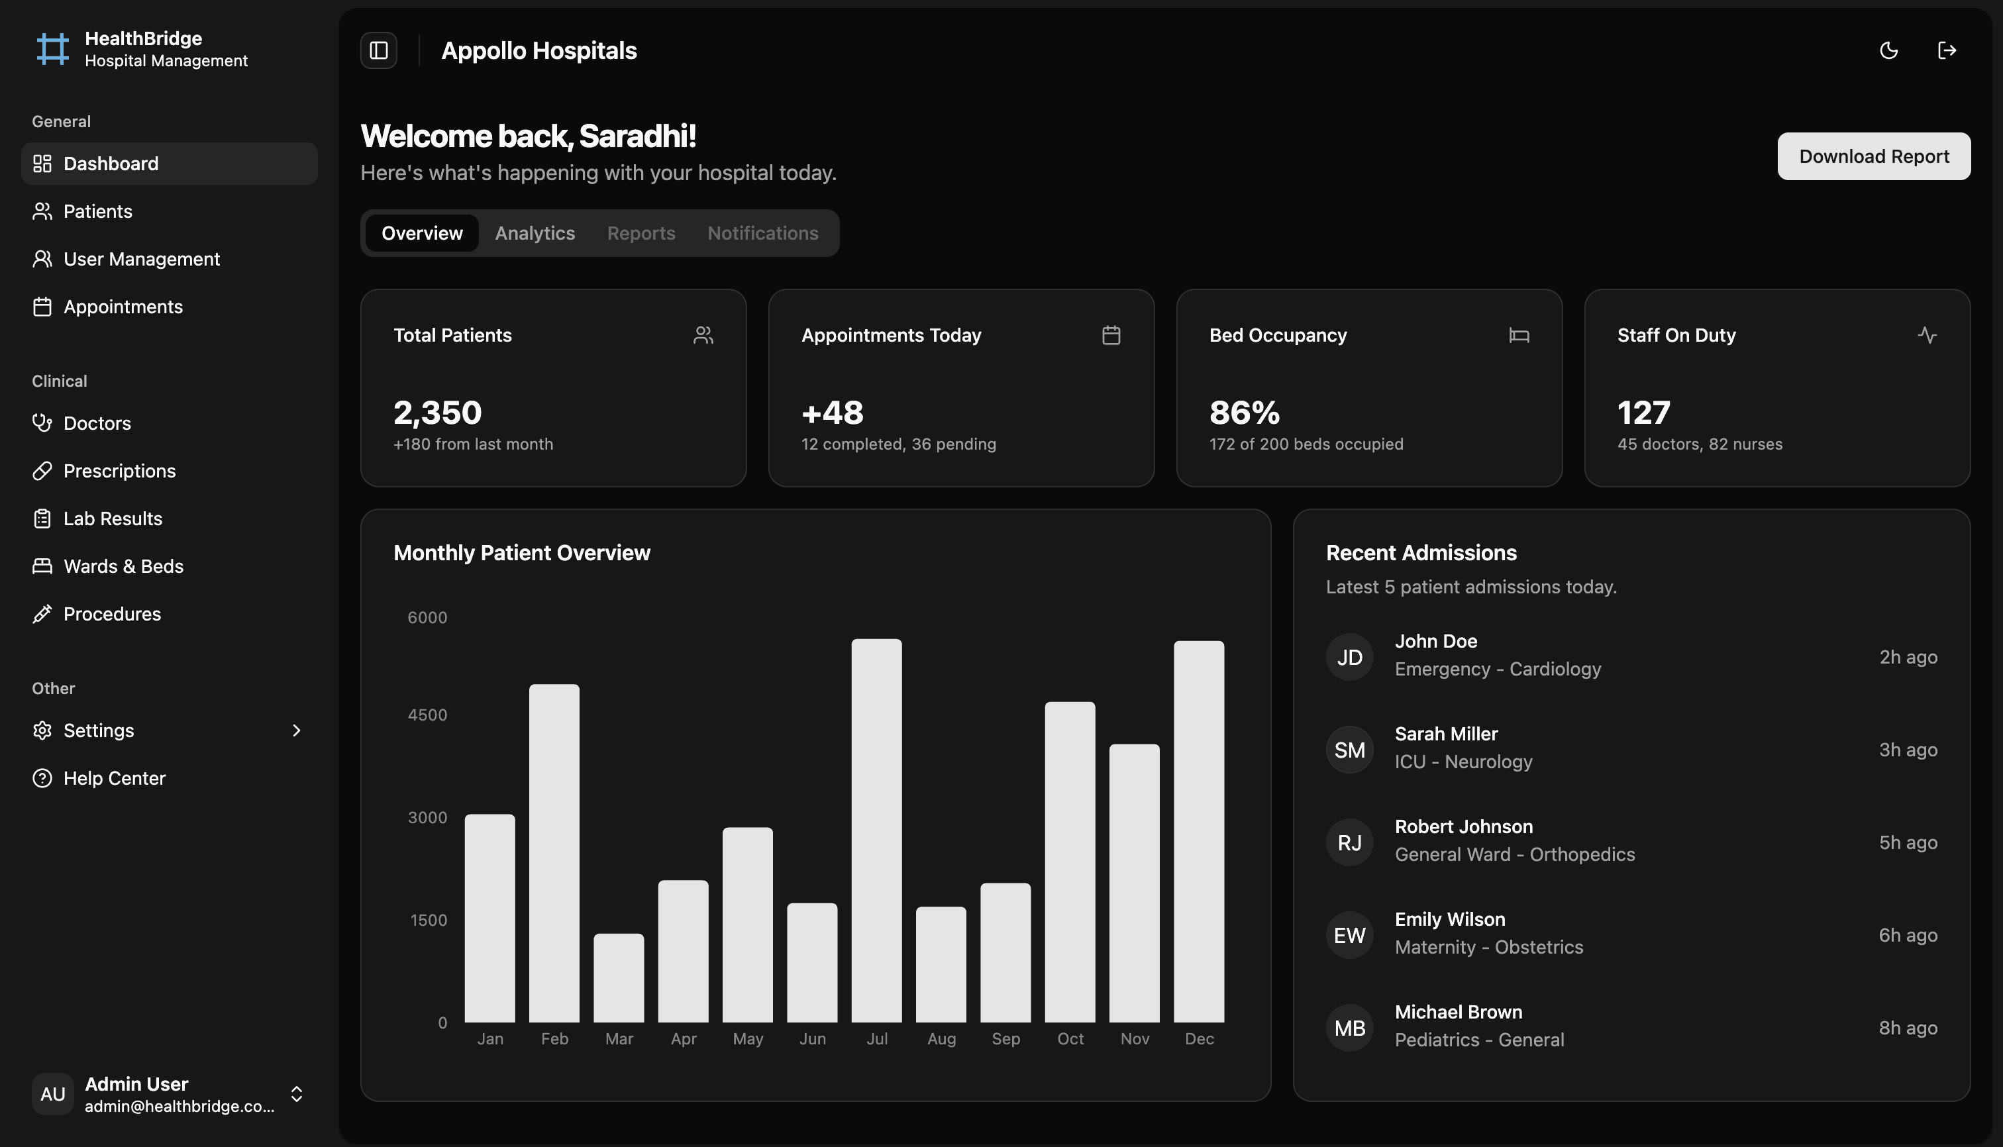Screen dimensions: 2003x1147
Task: Toggle dark mode with the moon icon
Action: (x=1889, y=50)
